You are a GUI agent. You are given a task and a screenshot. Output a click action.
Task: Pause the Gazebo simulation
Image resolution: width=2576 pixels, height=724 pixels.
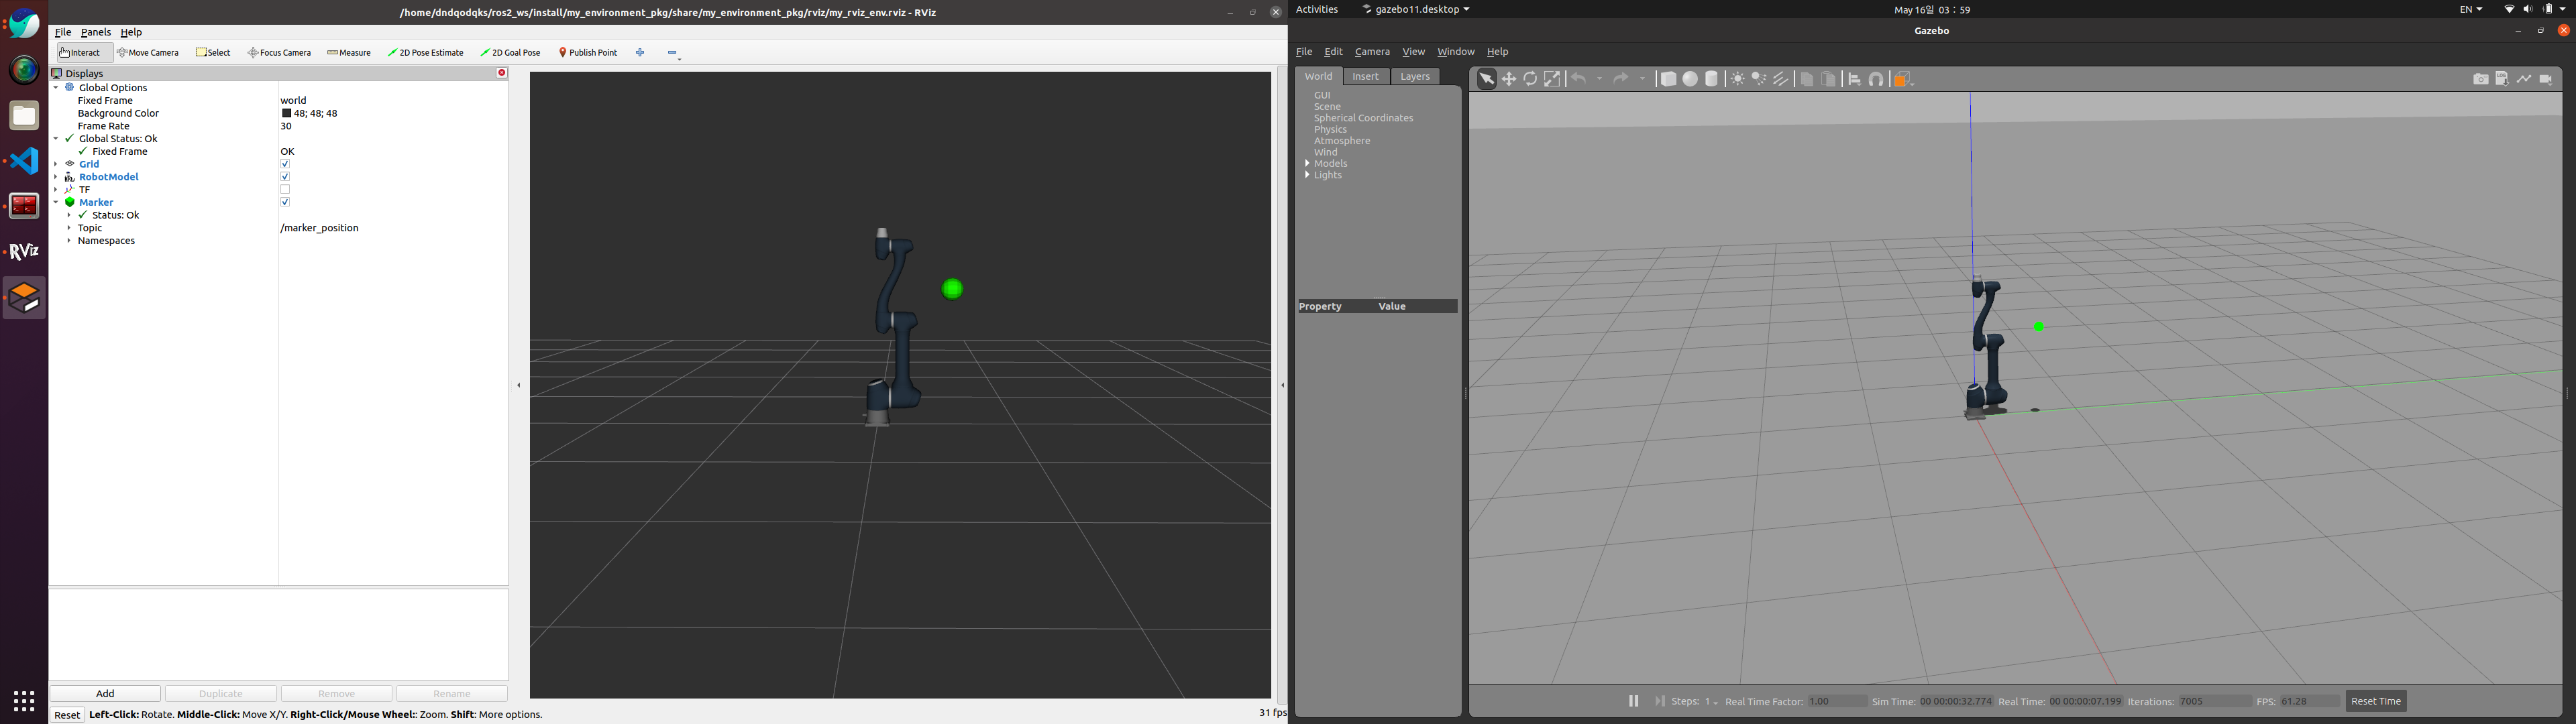click(x=1634, y=702)
